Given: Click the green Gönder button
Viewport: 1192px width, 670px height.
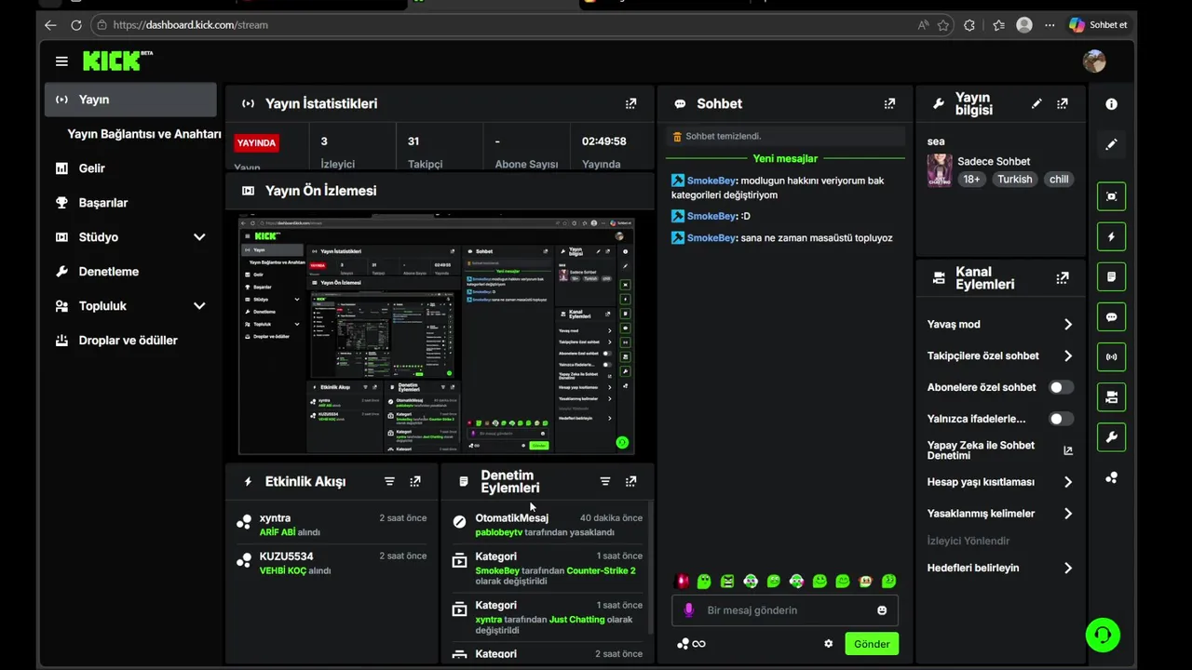Looking at the screenshot, I should (x=872, y=644).
